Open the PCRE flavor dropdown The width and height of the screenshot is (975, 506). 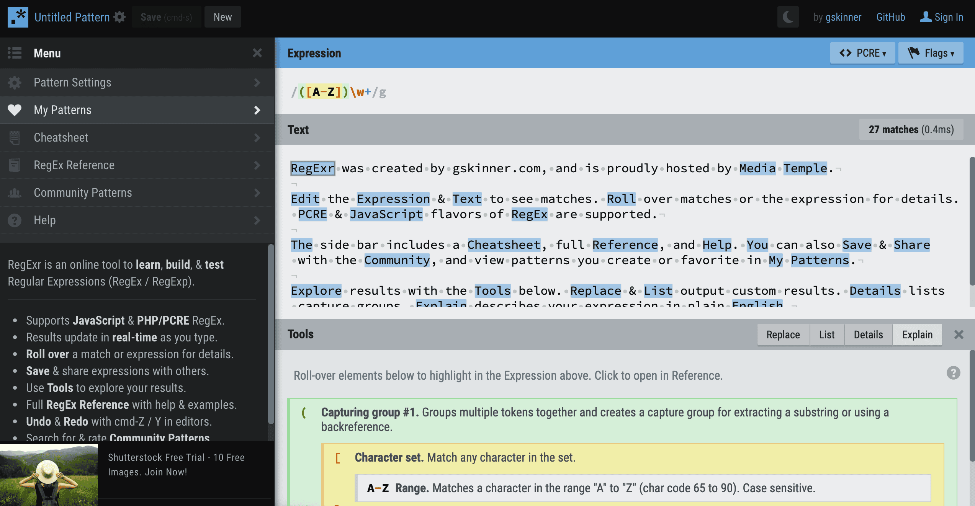(862, 53)
